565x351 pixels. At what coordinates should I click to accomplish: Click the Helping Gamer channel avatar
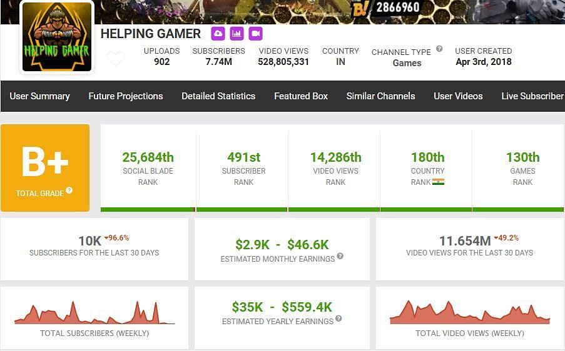[x=57, y=37]
